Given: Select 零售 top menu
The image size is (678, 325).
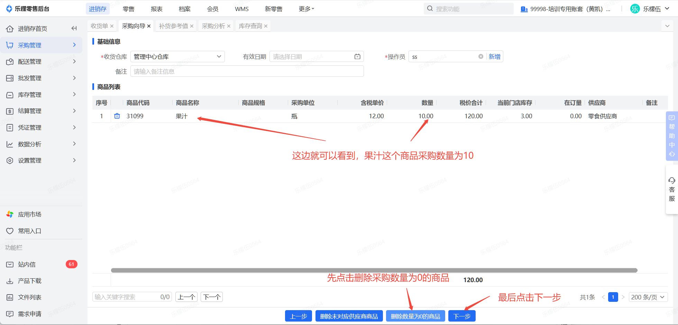Looking at the screenshot, I should tap(129, 9).
